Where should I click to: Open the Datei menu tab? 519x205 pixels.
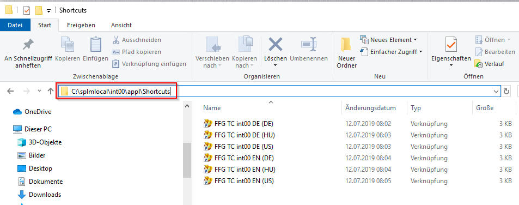15,25
